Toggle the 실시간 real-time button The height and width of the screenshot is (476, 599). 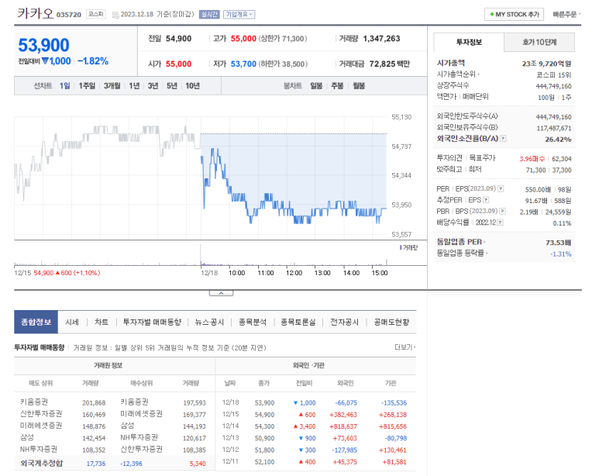coord(209,15)
